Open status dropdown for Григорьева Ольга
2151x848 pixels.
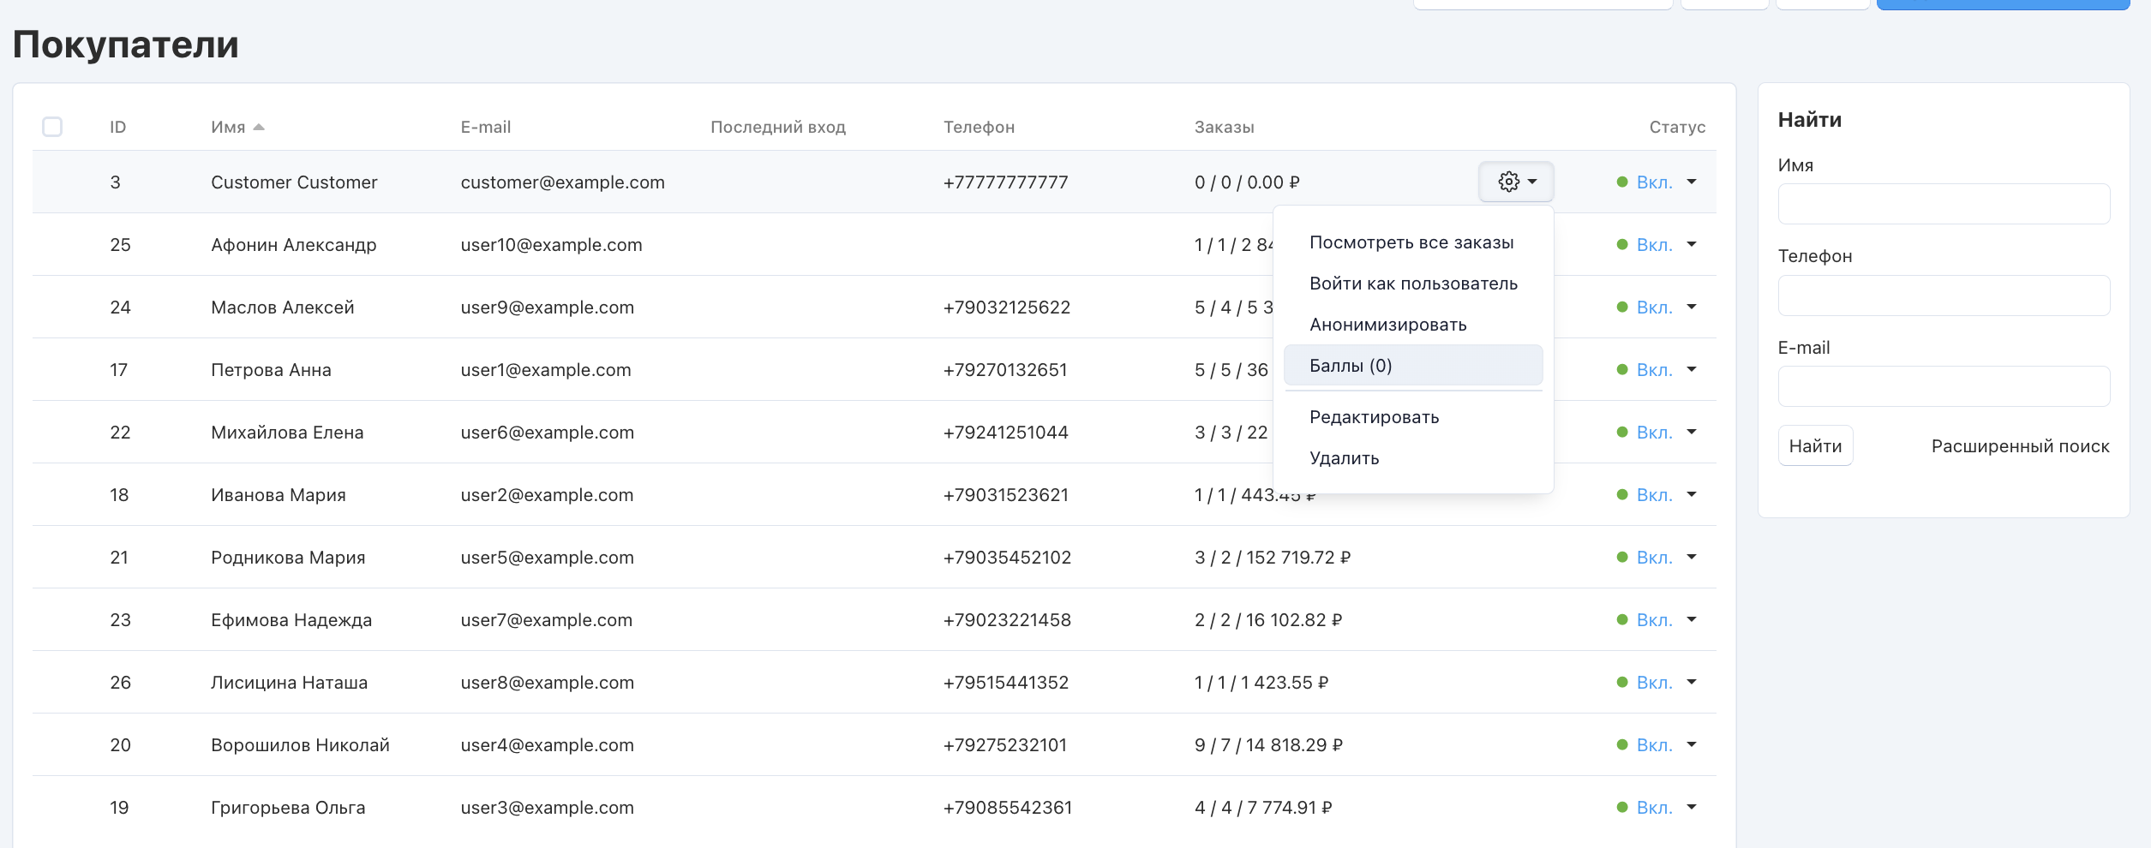[x=1692, y=807]
